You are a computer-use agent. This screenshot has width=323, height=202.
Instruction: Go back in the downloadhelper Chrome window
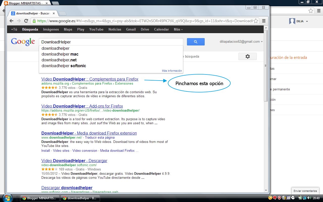(x=11, y=21)
